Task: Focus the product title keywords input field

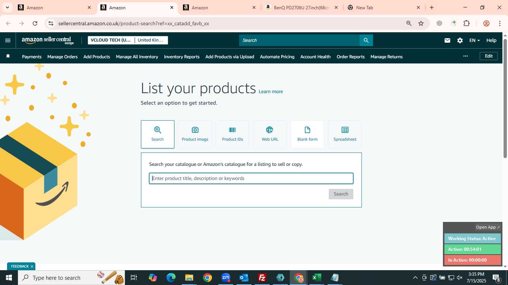Action: pos(251,178)
